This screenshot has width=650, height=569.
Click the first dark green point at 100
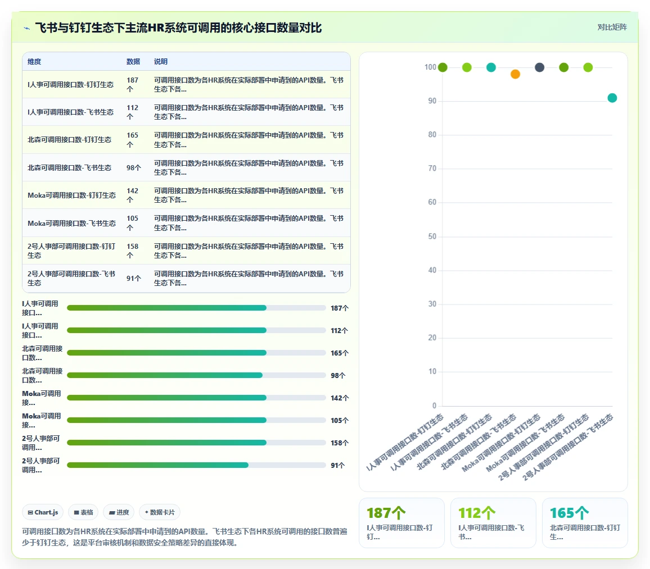click(x=443, y=67)
